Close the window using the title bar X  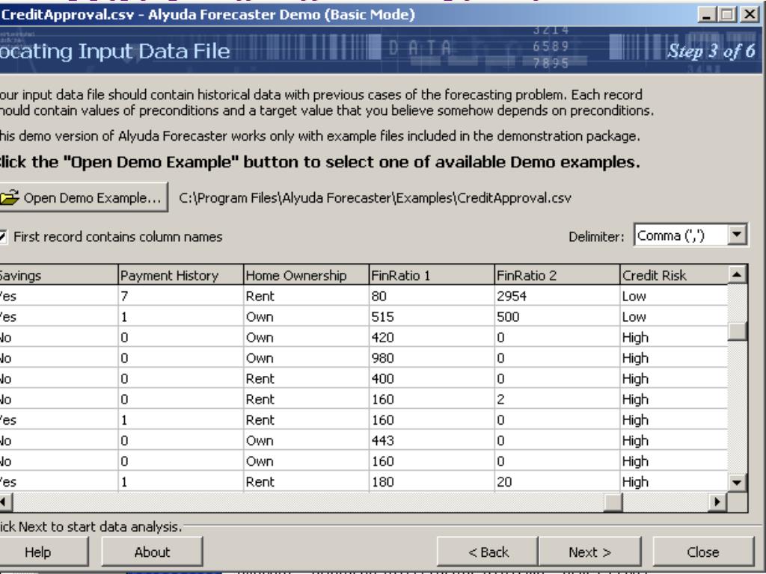tap(750, 15)
